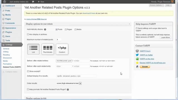
Task: Open the Permalinks settings submenu item
Action: (8, 64)
